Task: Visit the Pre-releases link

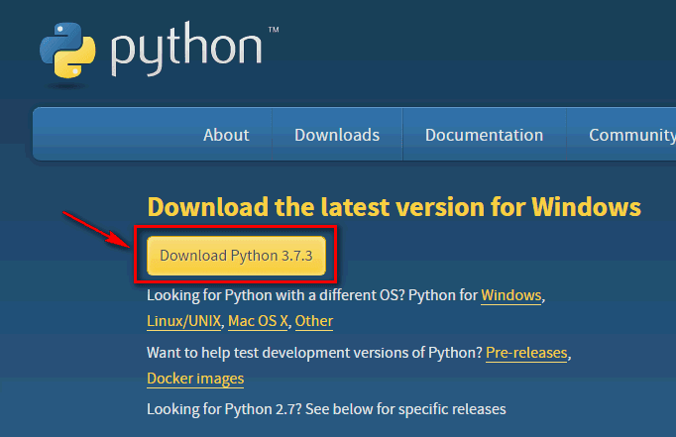Action: point(526,353)
